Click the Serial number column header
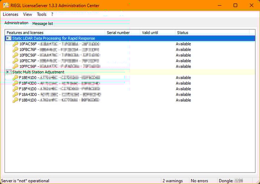 pyautogui.click(x=122, y=32)
